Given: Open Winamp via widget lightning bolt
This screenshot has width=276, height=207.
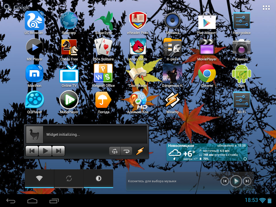Looking at the screenshot, I should (x=140, y=151).
